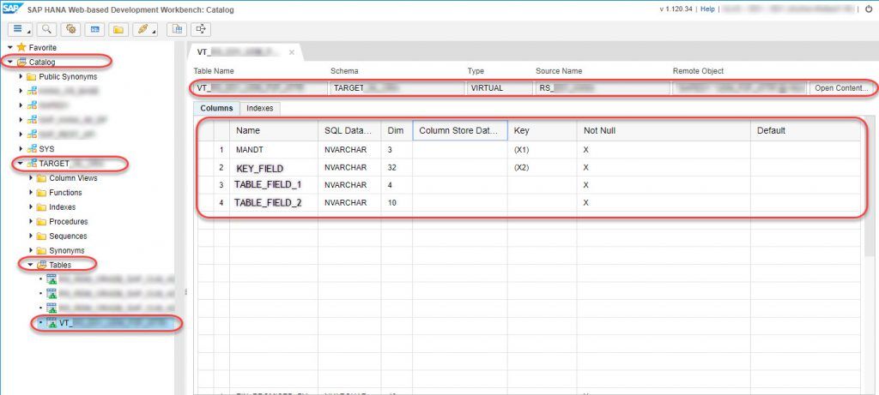879x395 pixels.
Task: Expand the Column Views folder
Action: click(31, 178)
